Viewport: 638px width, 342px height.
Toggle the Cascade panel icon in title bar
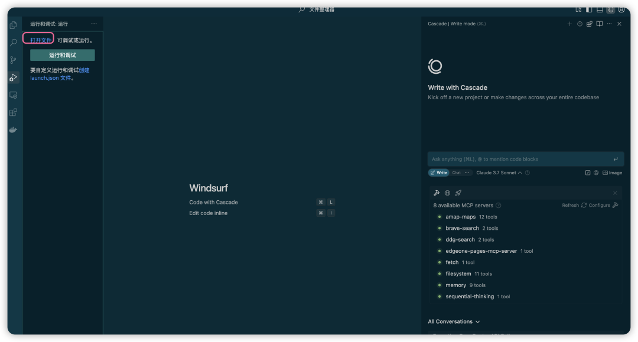[x=610, y=10]
